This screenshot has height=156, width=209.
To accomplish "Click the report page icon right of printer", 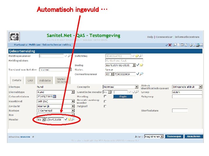I will [x=194, y=45].
